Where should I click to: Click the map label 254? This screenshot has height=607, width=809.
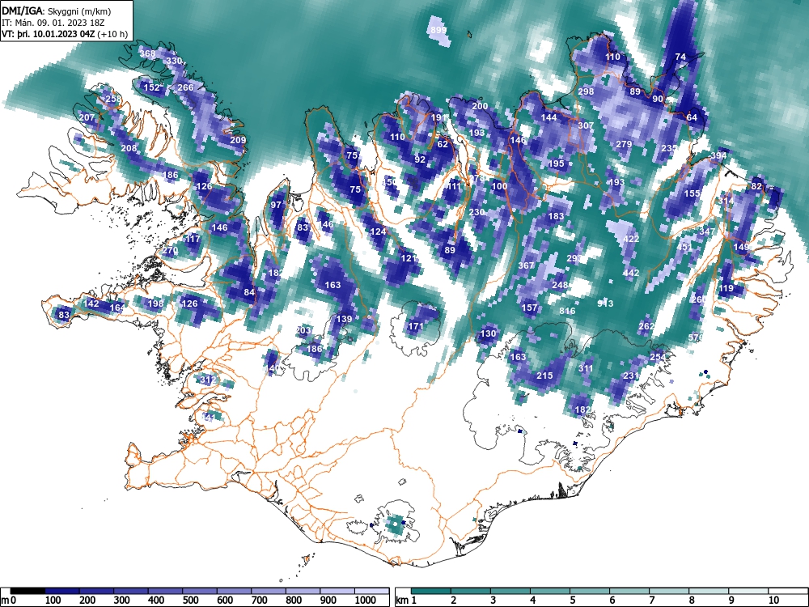click(657, 357)
